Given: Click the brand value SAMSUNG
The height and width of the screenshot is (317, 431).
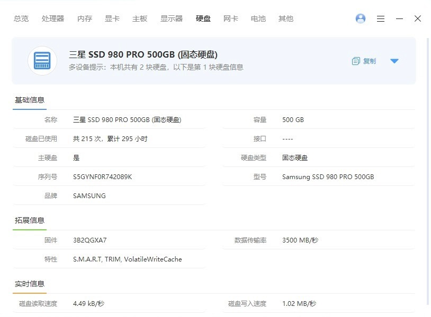Looking at the screenshot, I should pos(89,196).
